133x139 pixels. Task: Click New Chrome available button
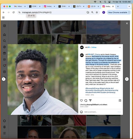click(118, 12)
